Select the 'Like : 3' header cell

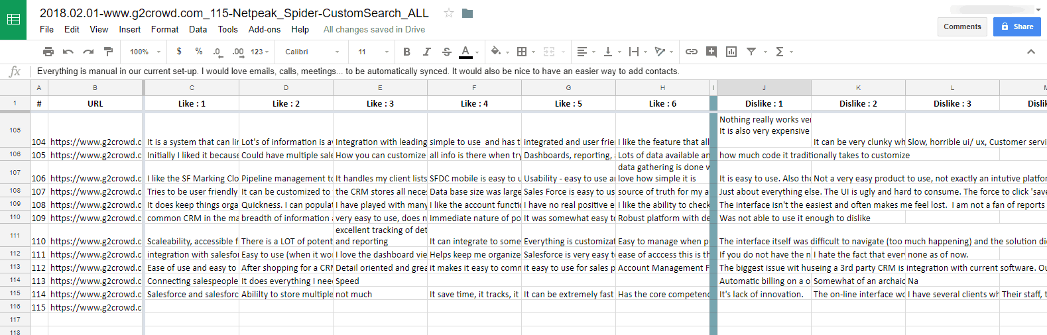380,103
